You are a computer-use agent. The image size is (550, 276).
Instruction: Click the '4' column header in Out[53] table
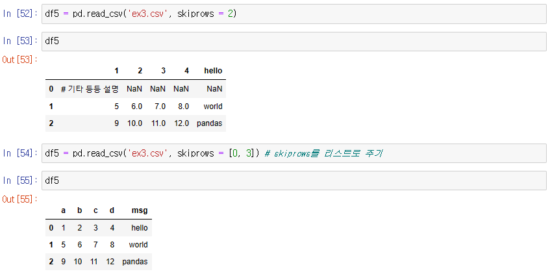186,71
